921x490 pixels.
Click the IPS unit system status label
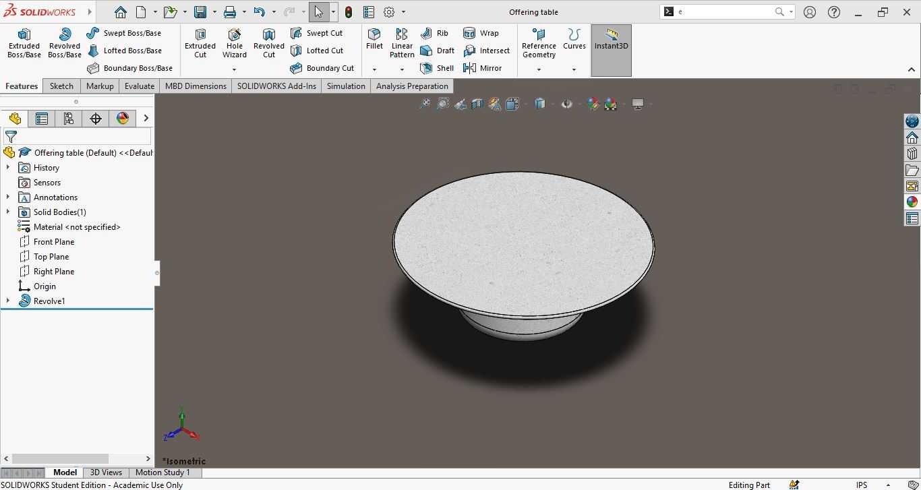pyautogui.click(x=862, y=485)
